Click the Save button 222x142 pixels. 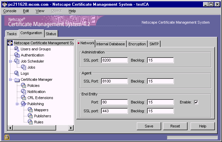[149, 126]
